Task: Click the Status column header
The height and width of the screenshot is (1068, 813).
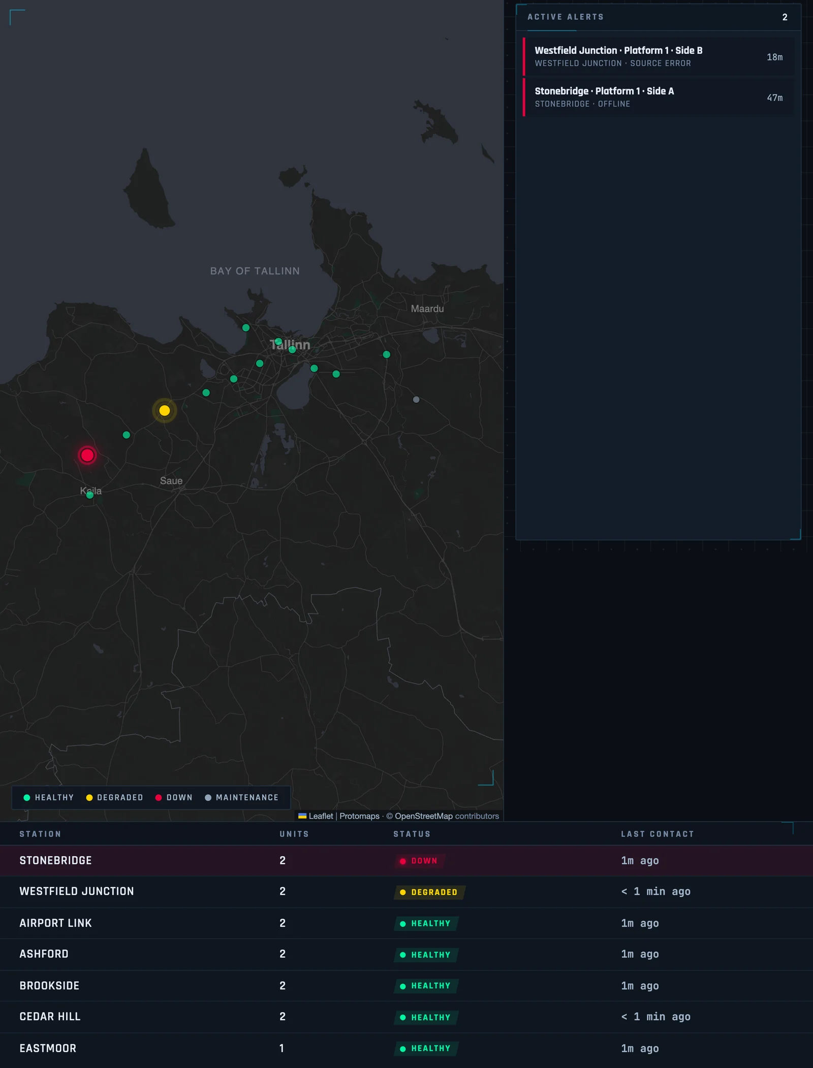Action: [x=412, y=834]
